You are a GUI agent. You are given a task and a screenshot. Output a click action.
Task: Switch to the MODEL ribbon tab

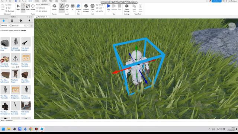[37, 1]
